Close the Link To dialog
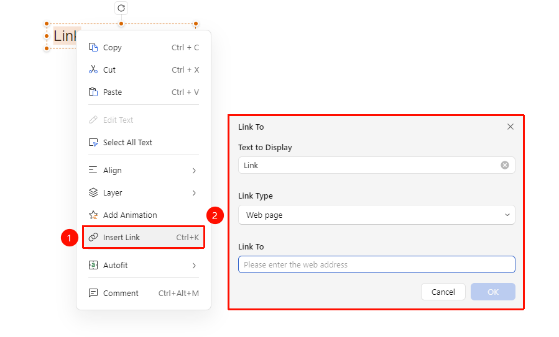Viewport: 559px width, 337px height. pos(510,127)
